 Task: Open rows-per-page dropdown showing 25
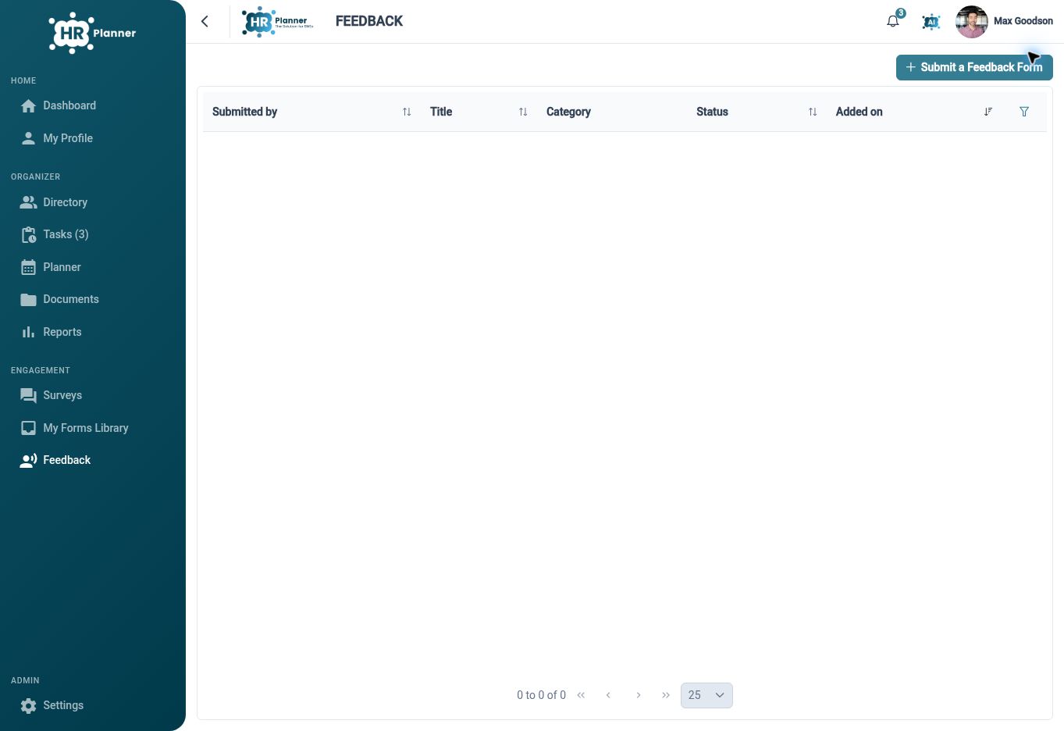[706, 695]
